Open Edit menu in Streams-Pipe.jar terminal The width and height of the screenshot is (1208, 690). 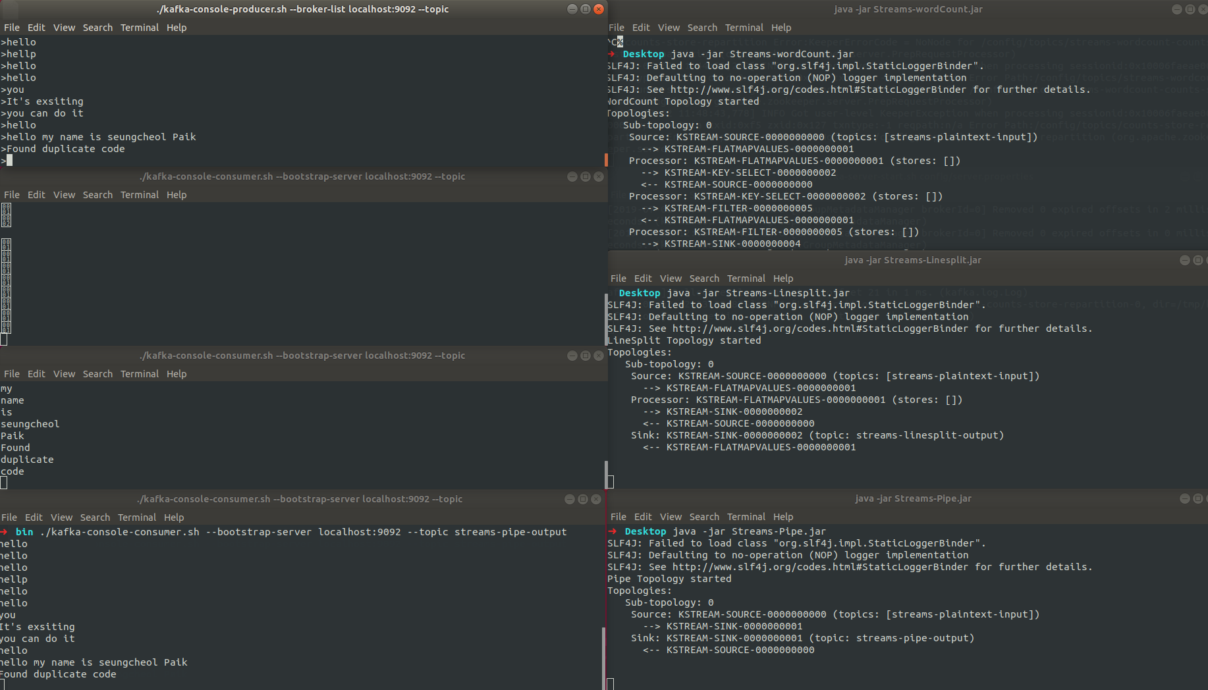(643, 517)
